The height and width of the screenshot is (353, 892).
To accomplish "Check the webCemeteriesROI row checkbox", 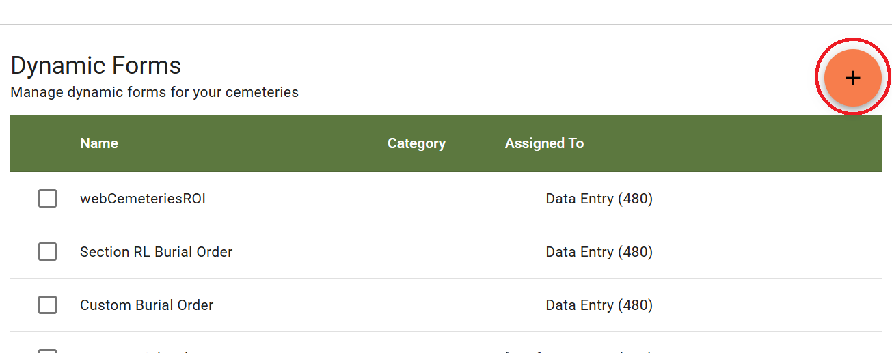I will tap(47, 199).
